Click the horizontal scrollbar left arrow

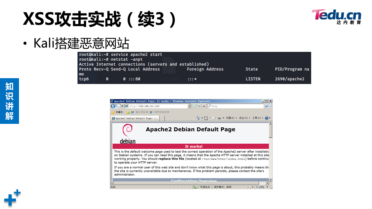[x=112, y=183]
